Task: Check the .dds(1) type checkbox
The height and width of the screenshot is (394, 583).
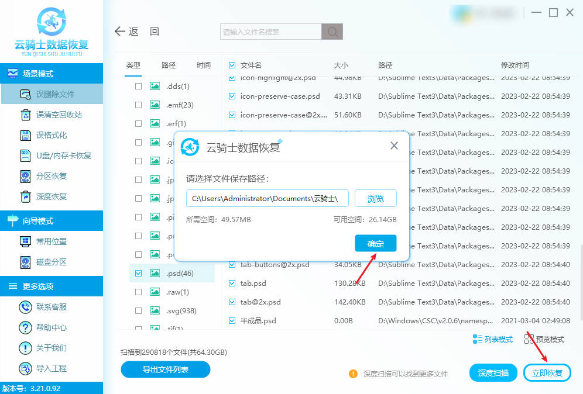Action: [138, 86]
